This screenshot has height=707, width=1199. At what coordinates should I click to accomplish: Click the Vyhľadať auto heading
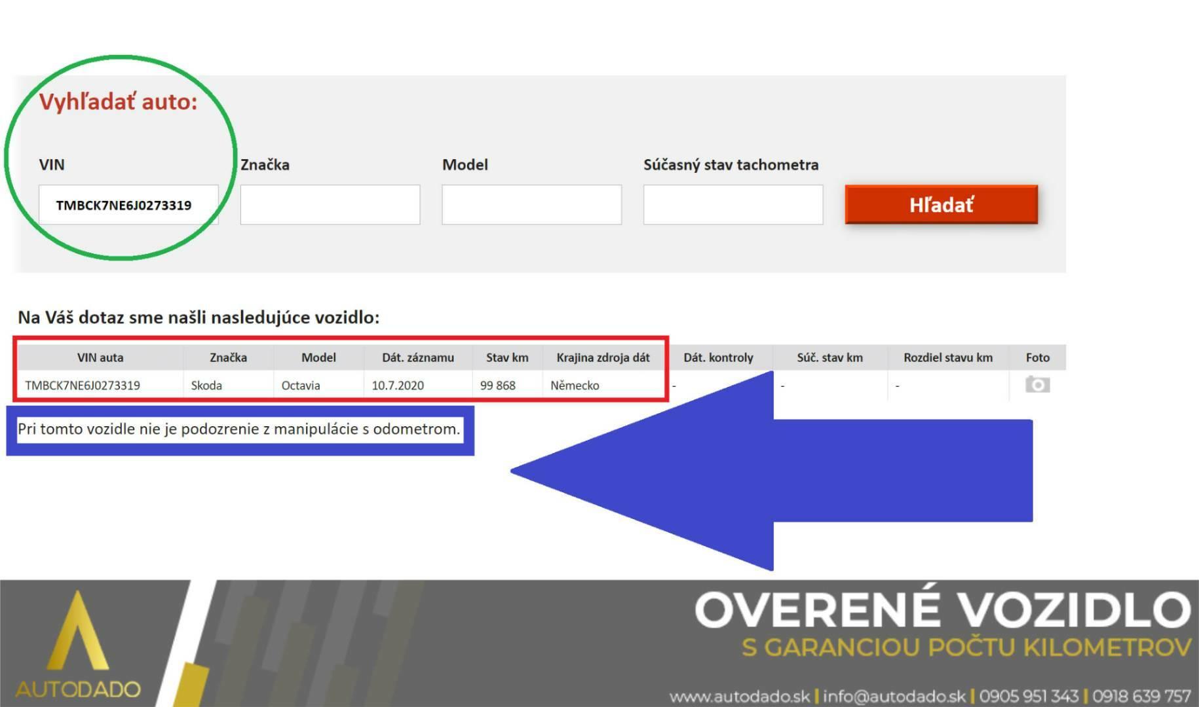pyautogui.click(x=118, y=102)
